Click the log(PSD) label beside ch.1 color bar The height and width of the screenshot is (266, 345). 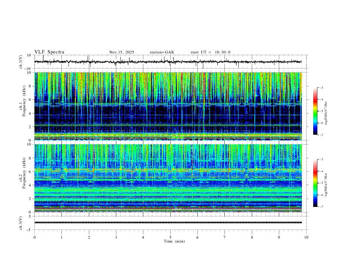tap(327, 113)
